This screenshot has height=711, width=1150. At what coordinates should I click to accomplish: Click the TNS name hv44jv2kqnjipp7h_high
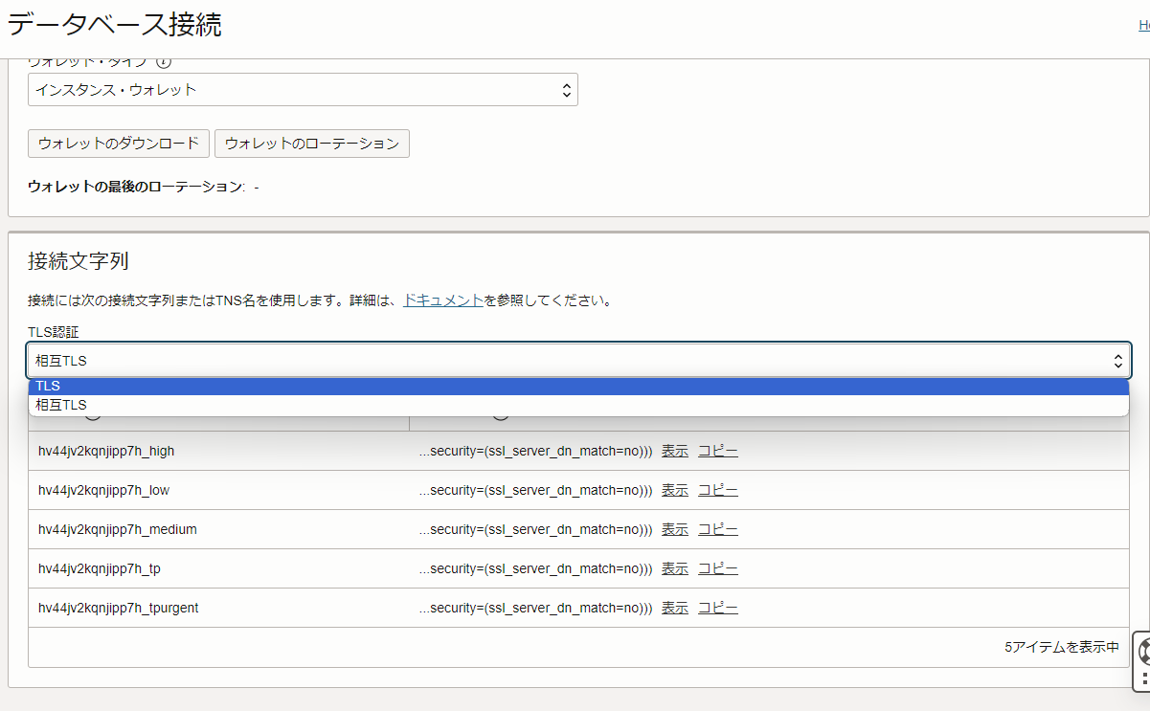pos(106,451)
